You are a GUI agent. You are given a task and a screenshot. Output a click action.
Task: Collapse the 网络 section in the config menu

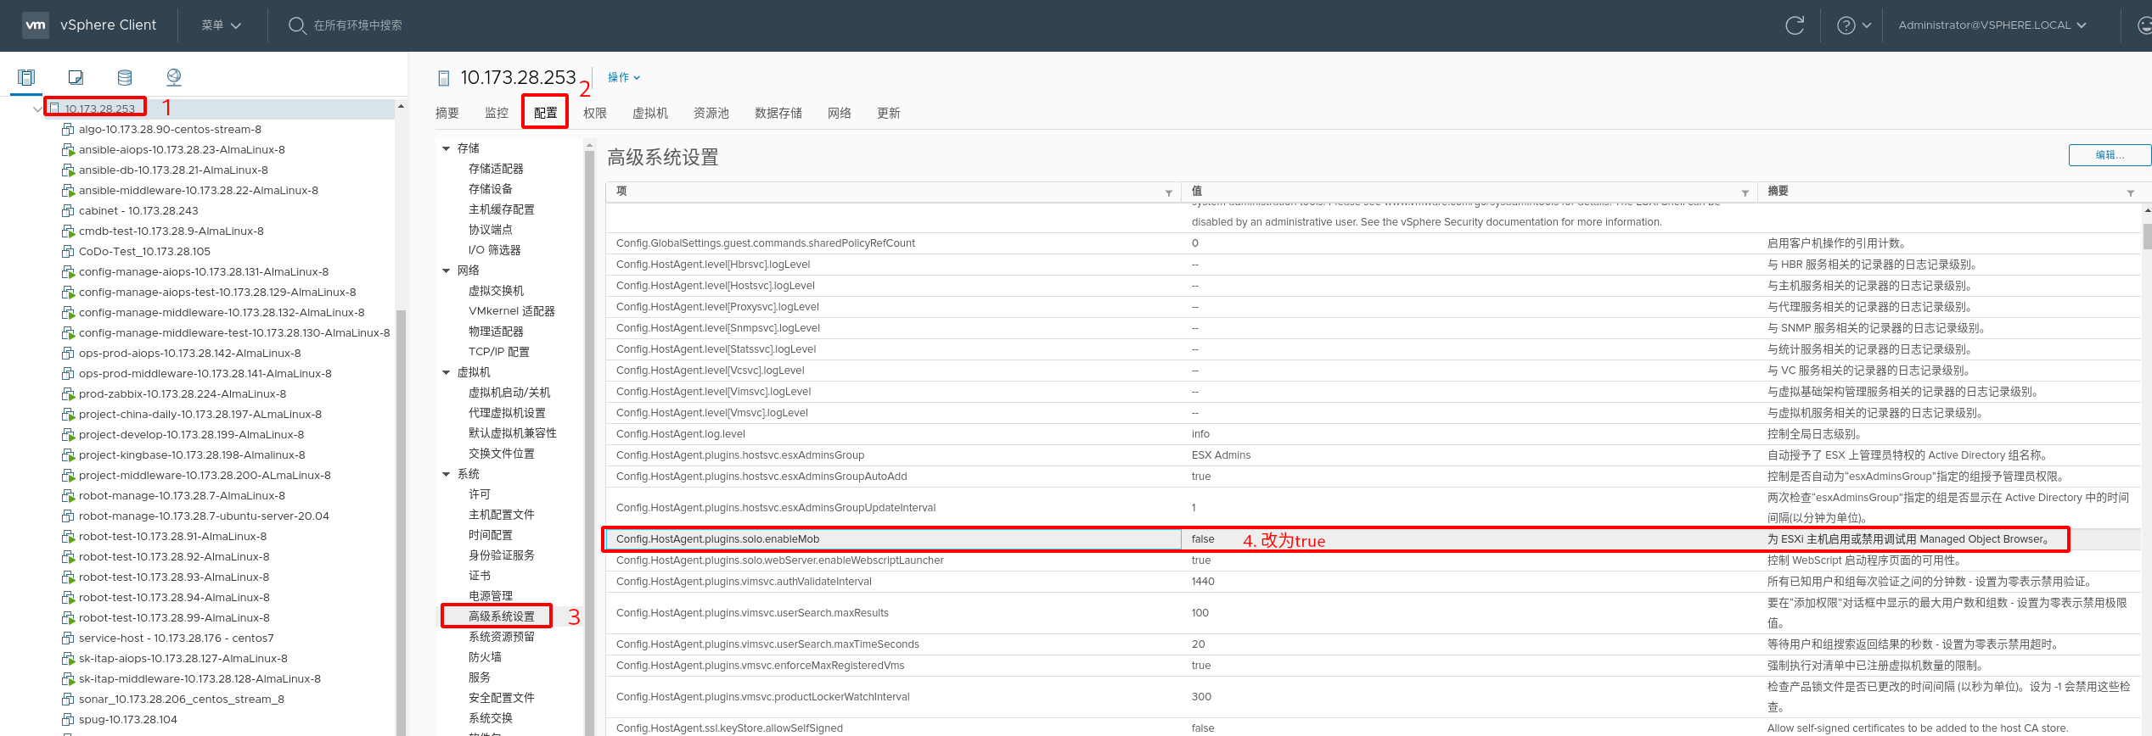click(446, 270)
